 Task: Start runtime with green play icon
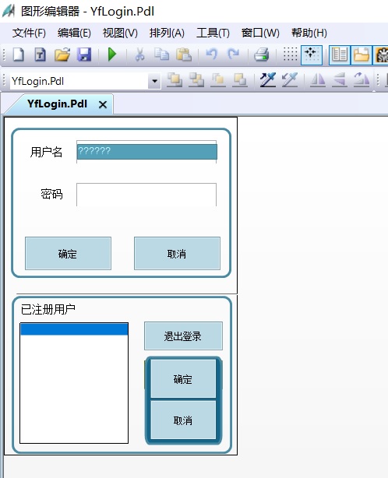[112, 54]
